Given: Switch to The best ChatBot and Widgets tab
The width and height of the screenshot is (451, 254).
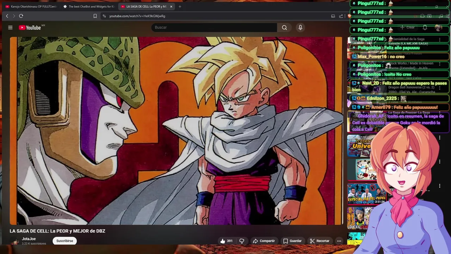Looking at the screenshot, I should tap(89, 6).
